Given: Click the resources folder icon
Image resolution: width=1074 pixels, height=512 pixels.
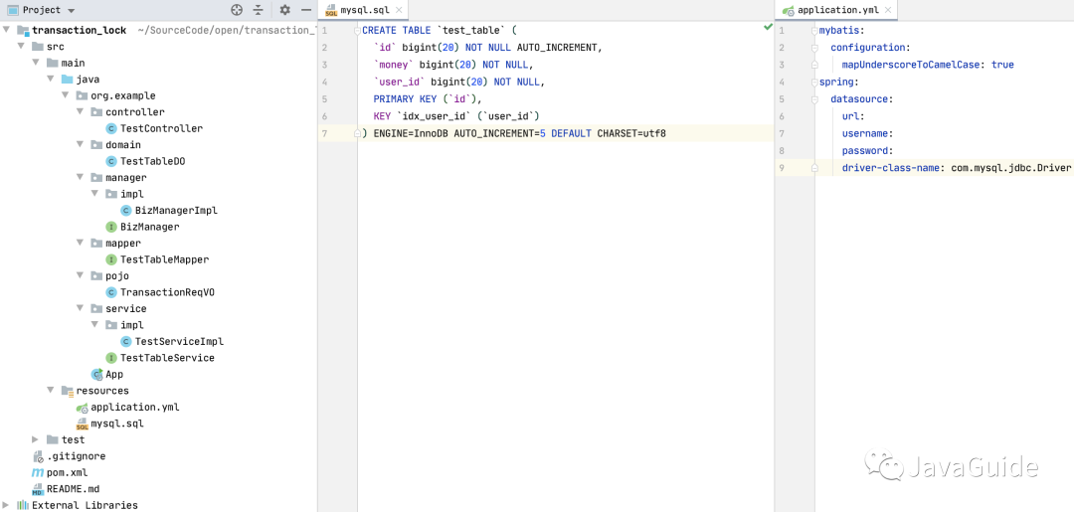Looking at the screenshot, I should click(x=68, y=391).
